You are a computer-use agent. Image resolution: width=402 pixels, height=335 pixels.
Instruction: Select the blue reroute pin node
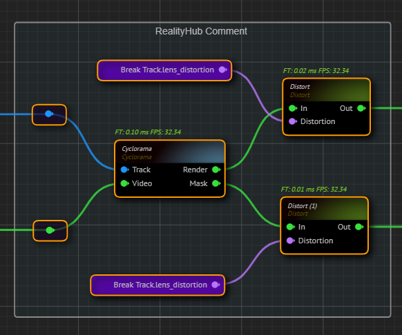pos(49,114)
